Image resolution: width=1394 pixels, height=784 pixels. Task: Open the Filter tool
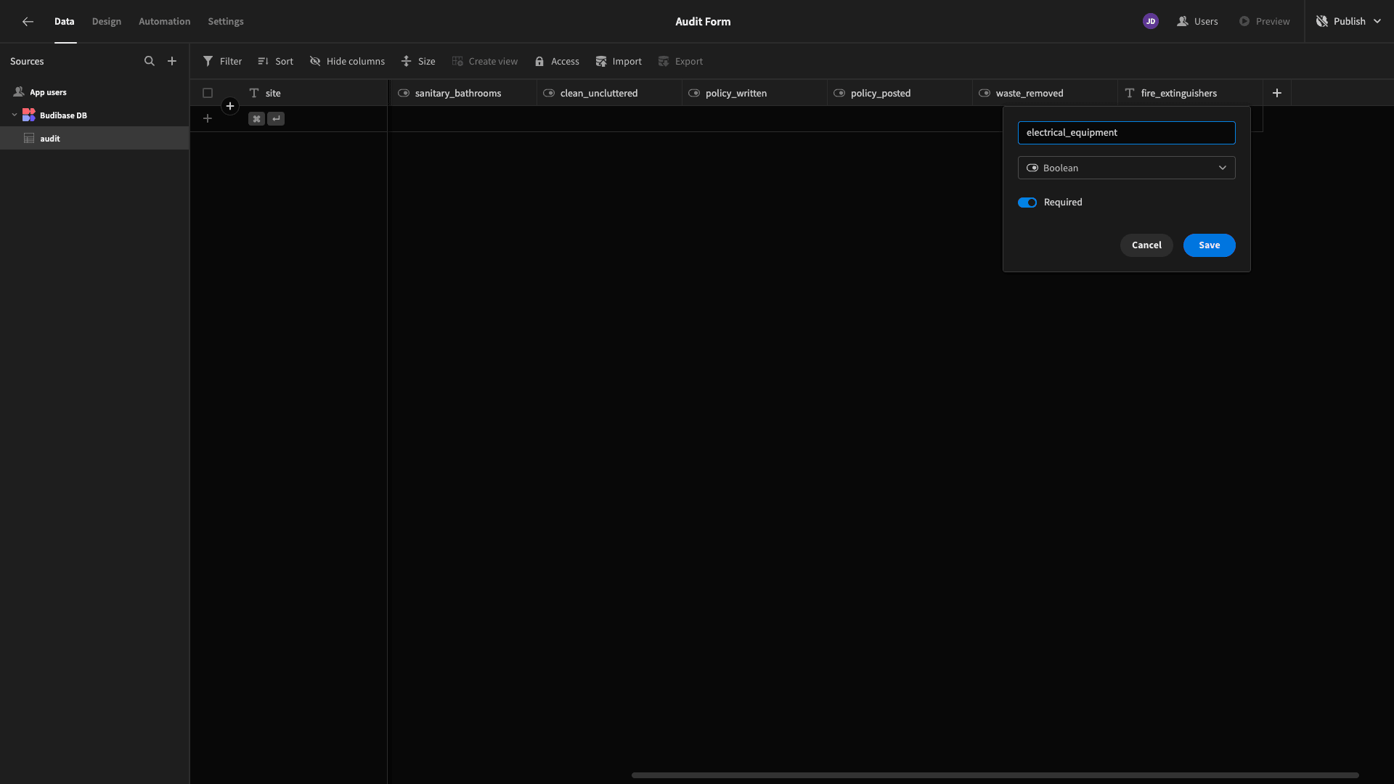pos(222,62)
